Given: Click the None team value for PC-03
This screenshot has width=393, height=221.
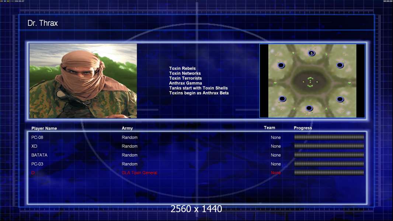Looking at the screenshot, I should click(276, 164).
